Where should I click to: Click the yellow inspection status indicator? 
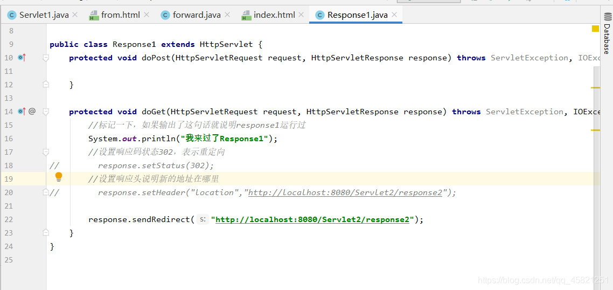595,29
